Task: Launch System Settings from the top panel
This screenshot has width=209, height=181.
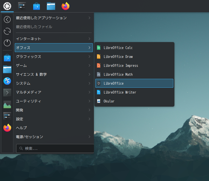Action: pyautogui.click(x=22, y=6)
